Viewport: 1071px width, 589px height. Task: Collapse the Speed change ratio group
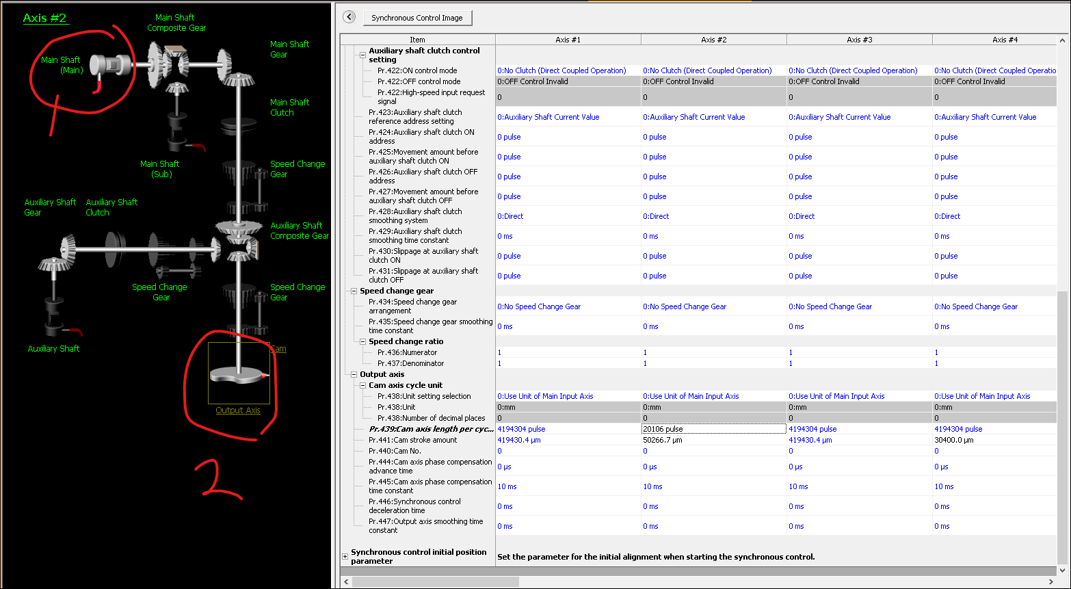[x=363, y=342]
